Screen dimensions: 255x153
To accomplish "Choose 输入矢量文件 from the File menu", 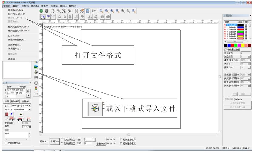I will (x=18, y=27).
